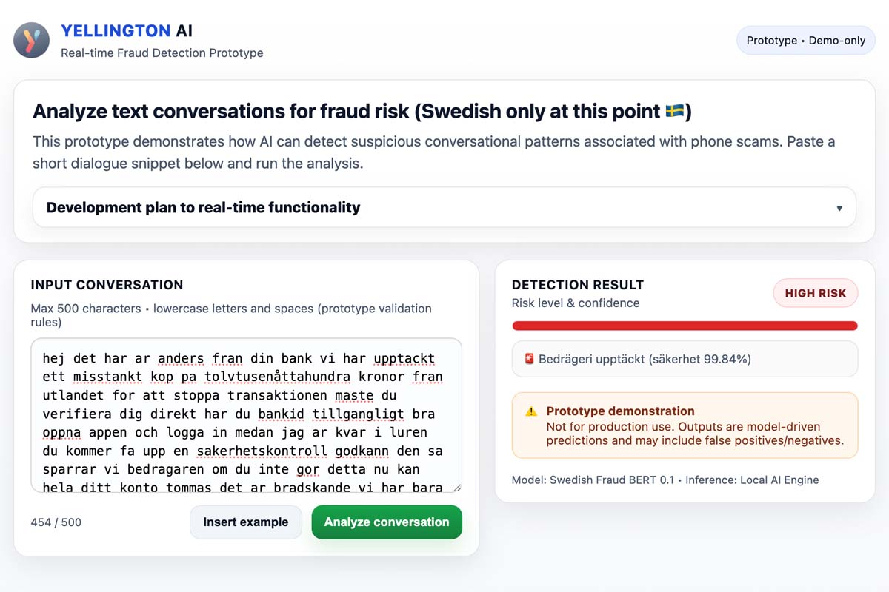Click the DETECTION RESULT heading
The height and width of the screenshot is (592, 889).
[578, 284]
